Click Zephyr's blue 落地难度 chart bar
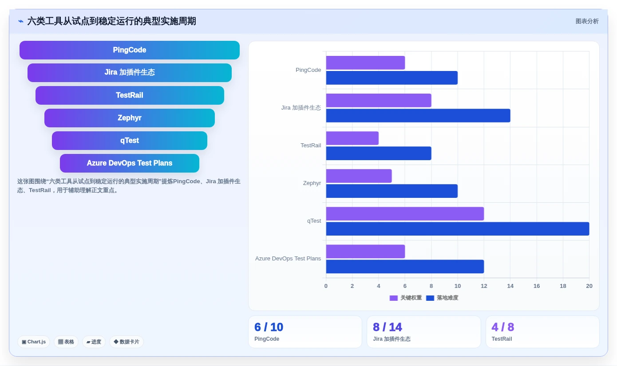Screen dimensions: 617x366 click(x=392, y=191)
